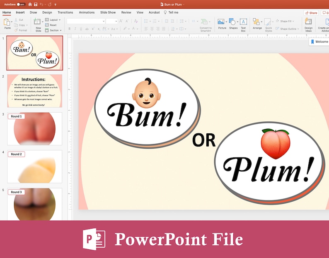Viewport: 329px width, 258px height.
Task: Click the line spacing icon
Action: click(x=181, y=21)
